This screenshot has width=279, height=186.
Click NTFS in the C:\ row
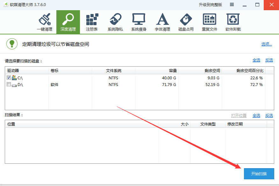pyautogui.click(x=113, y=78)
